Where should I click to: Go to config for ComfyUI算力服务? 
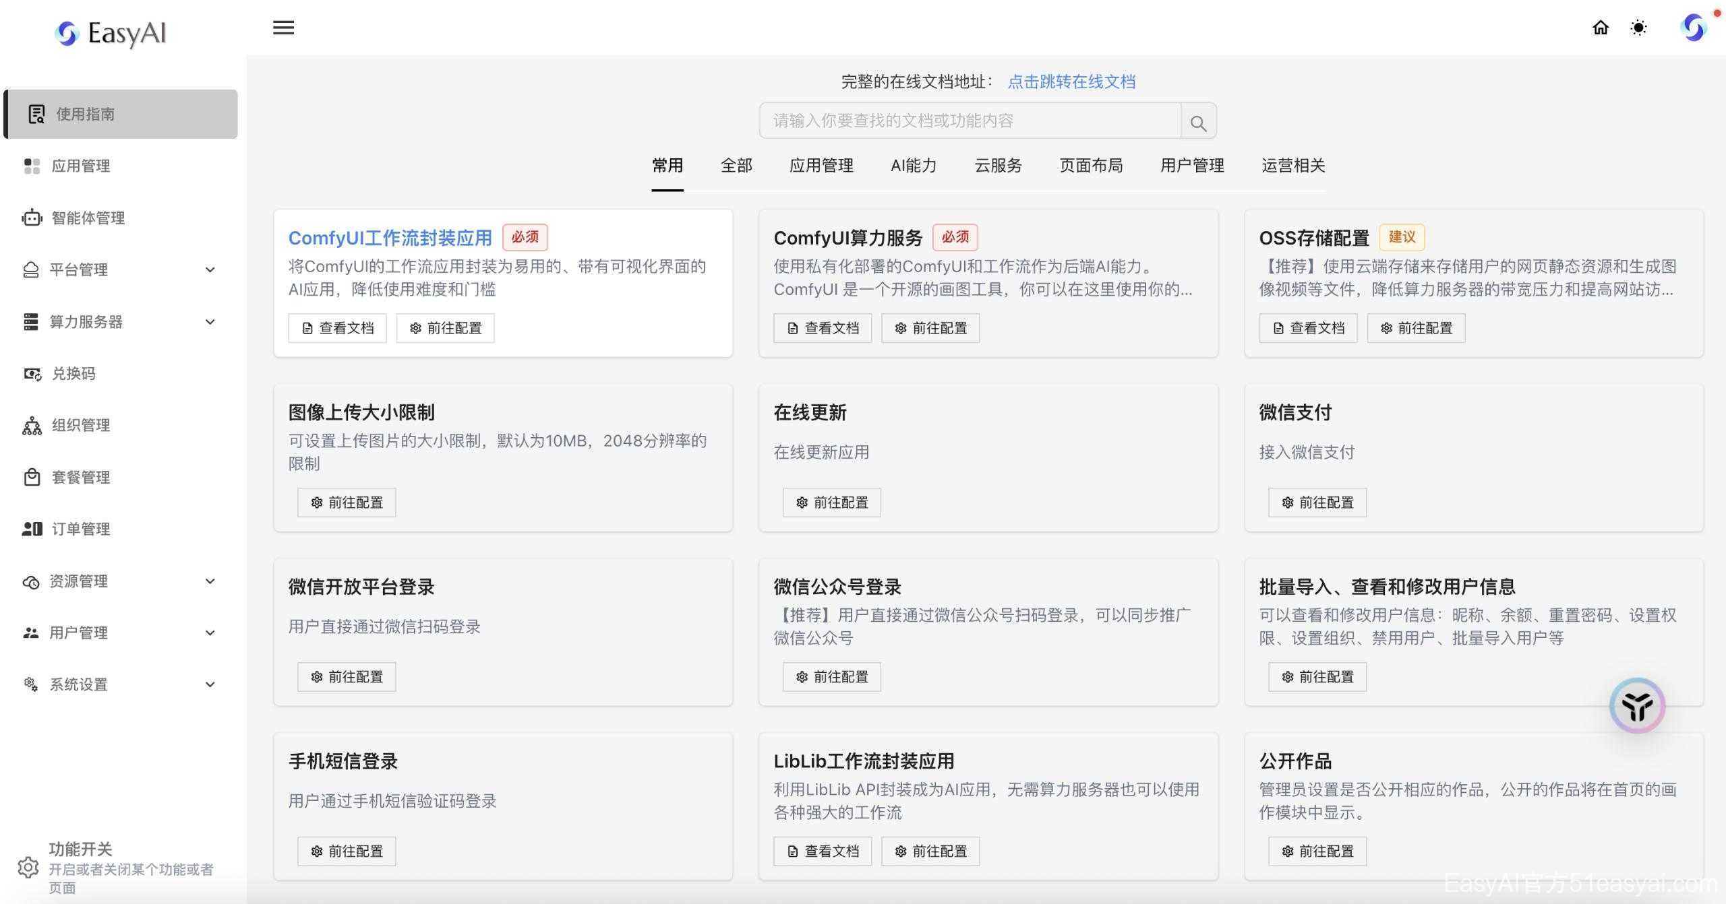coord(930,328)
